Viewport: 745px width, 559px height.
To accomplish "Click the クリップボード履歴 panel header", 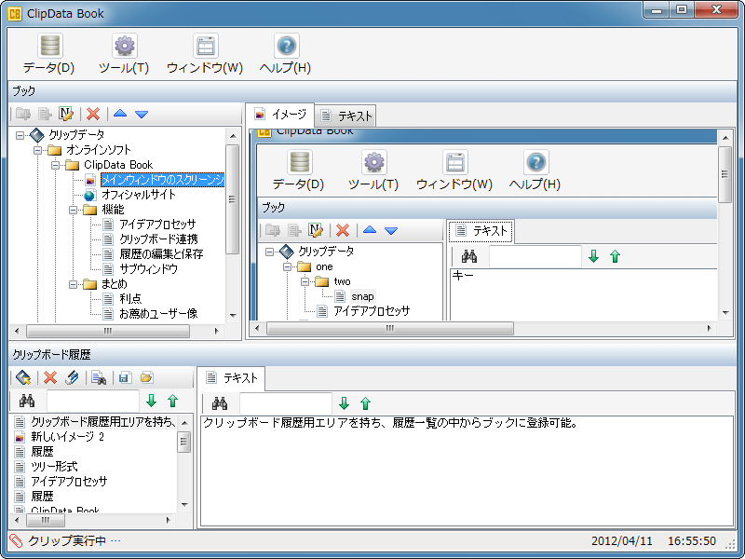I will pyautogui.click(x=372, y=355).
